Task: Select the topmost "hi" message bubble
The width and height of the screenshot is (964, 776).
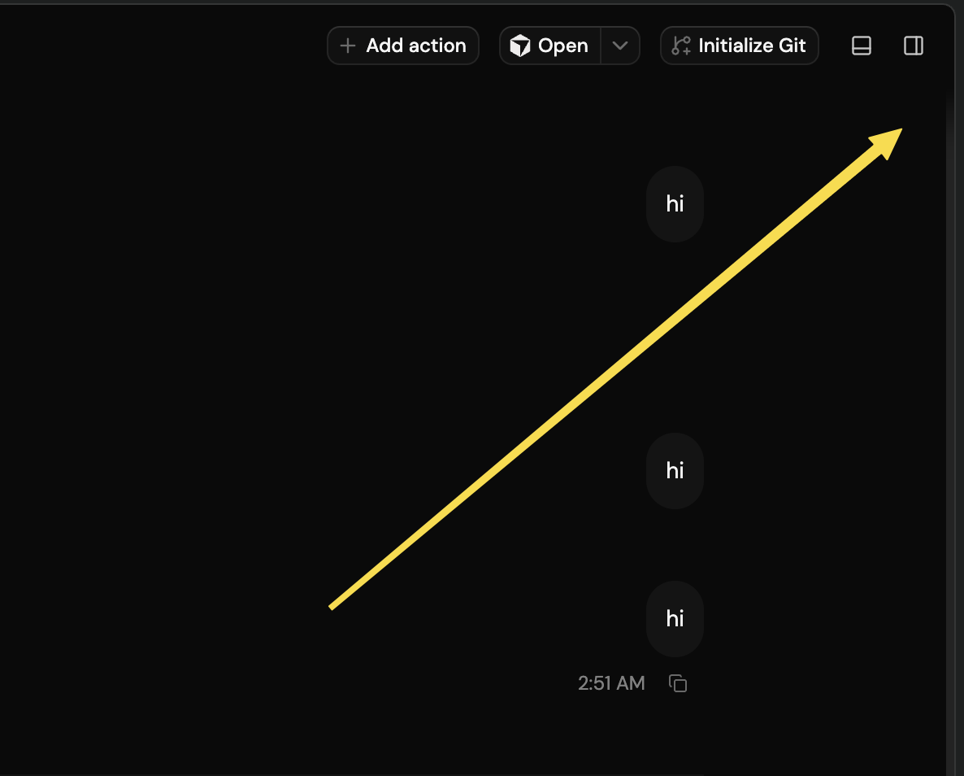Action: [675, 203]
